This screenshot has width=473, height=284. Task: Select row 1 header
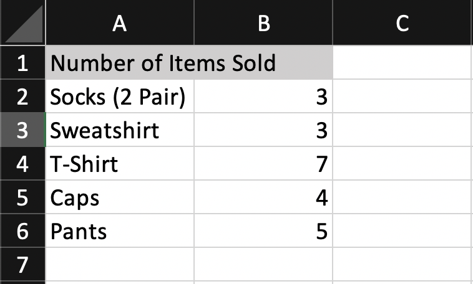point(22,63)
